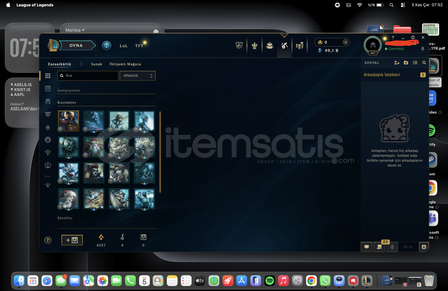Screen dimensions: 448x291
Task: Open the İhtişamlı Mağaza tab
Action: pyautogui.click(x=125, y=64)
